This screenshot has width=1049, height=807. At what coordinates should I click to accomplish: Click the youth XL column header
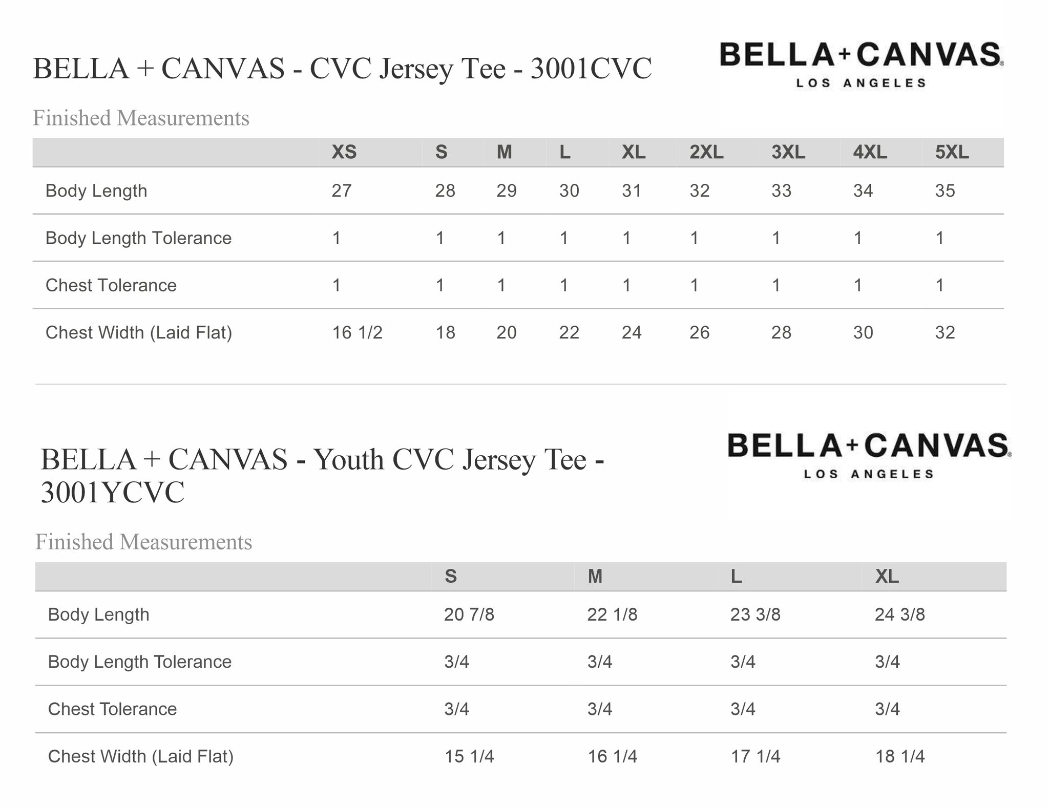(887, 577)
